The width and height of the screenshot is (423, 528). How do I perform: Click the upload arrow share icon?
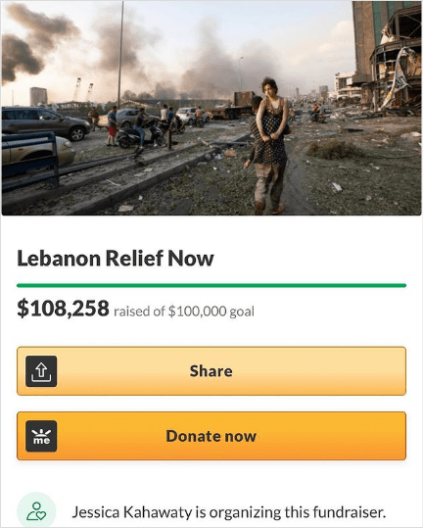click(x=41, y=371)
